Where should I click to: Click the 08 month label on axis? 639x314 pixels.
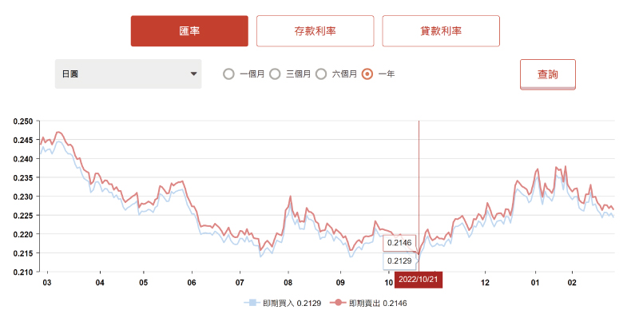coord(288,283)
